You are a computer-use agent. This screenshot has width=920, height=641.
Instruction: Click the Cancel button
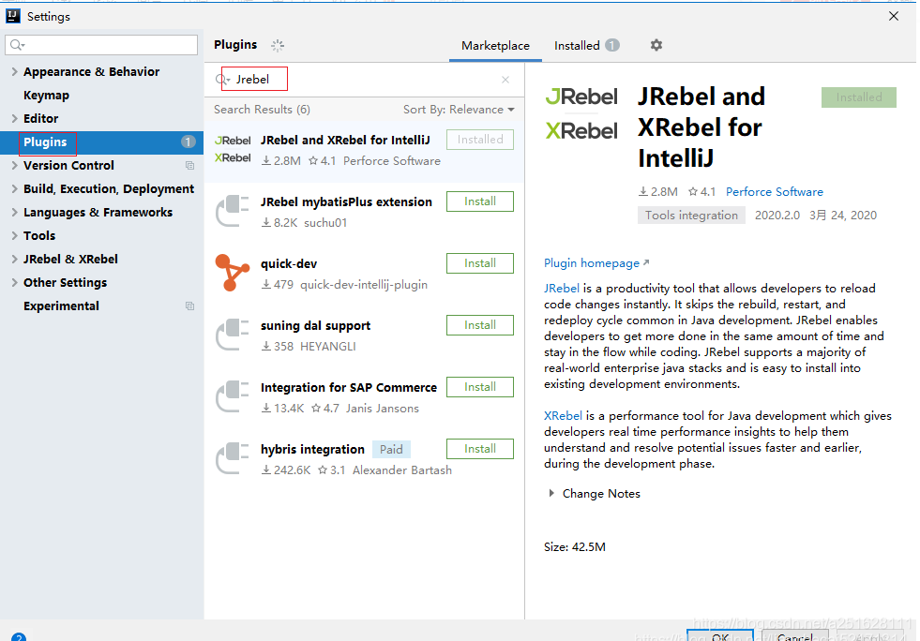coord(794,636)
